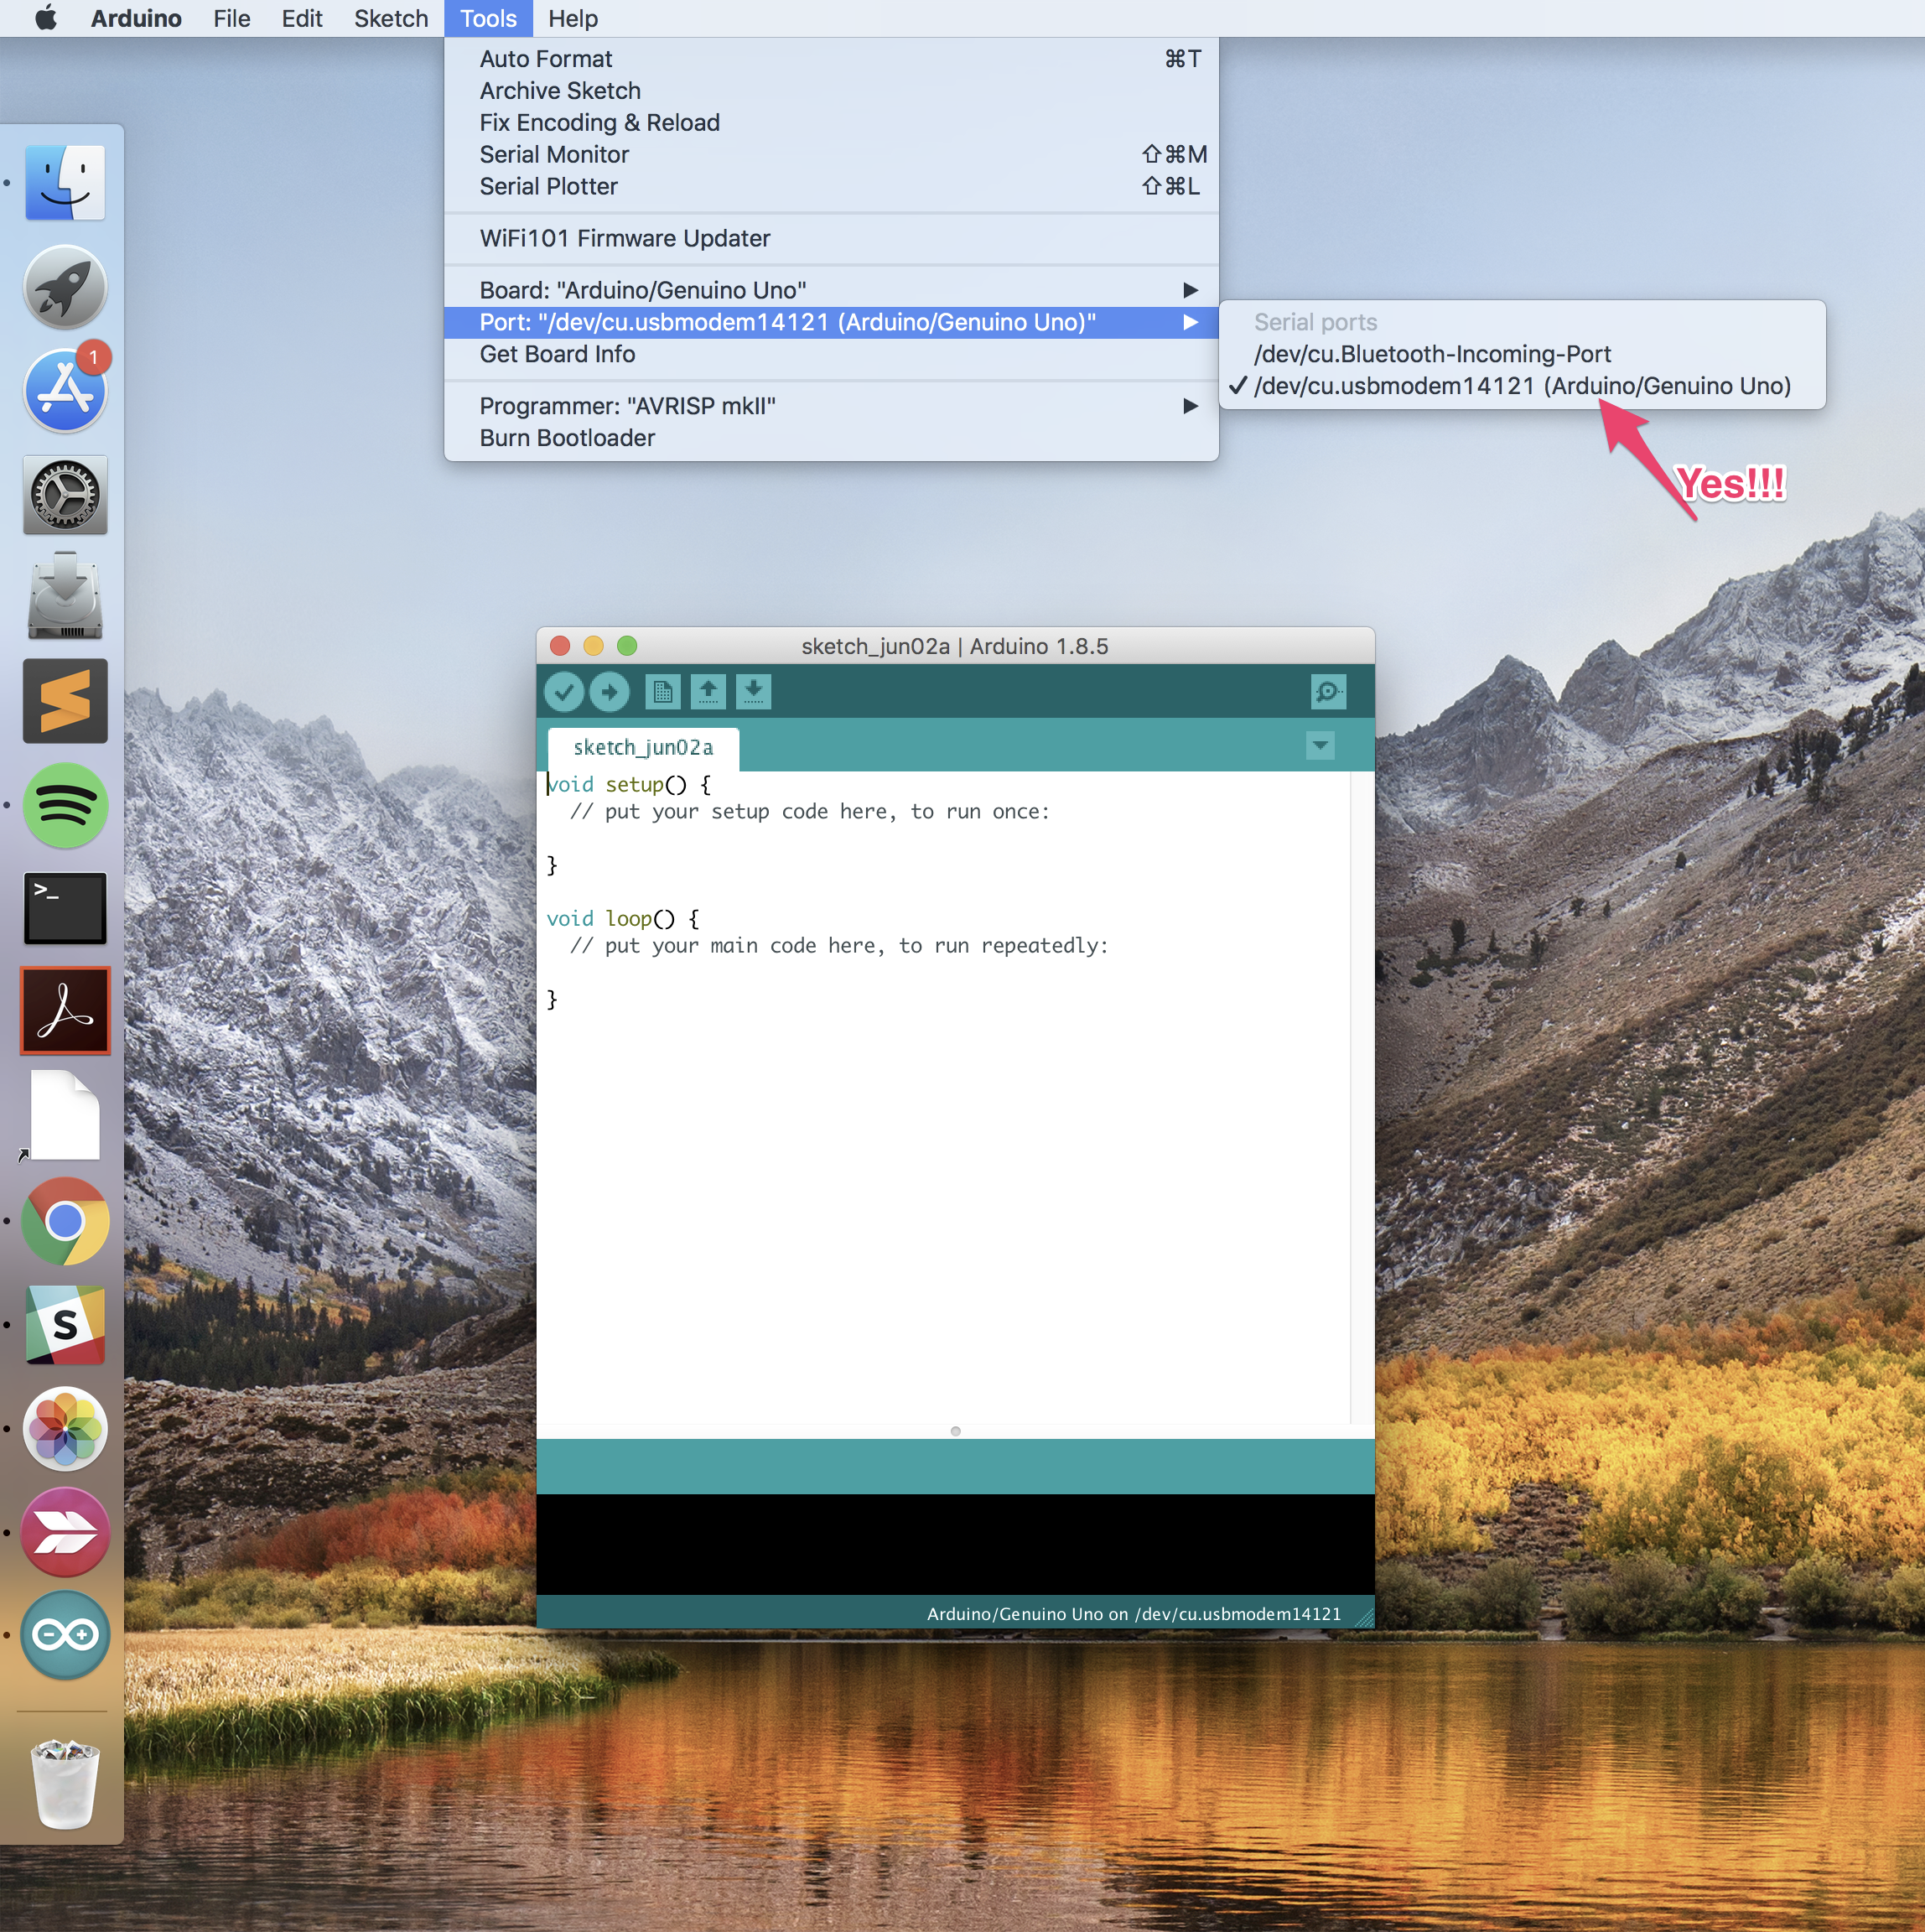Save the sketch with the down-arrow Save icon
Screen dimensions: 1925x1932
click(x=753, y=691)
